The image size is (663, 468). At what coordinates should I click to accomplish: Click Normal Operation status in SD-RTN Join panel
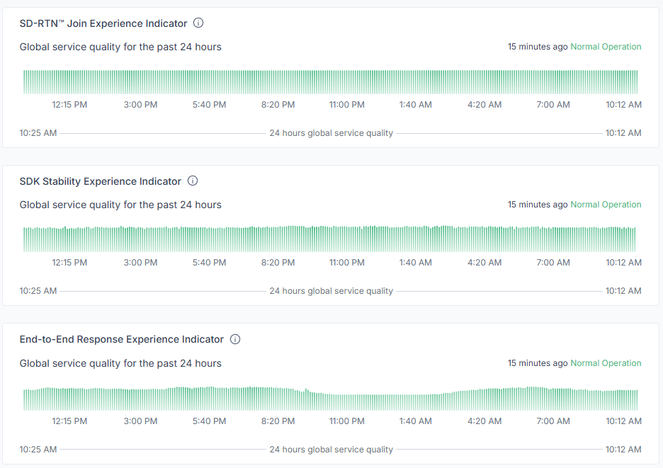pyautogui.click(x=606, y=47)
